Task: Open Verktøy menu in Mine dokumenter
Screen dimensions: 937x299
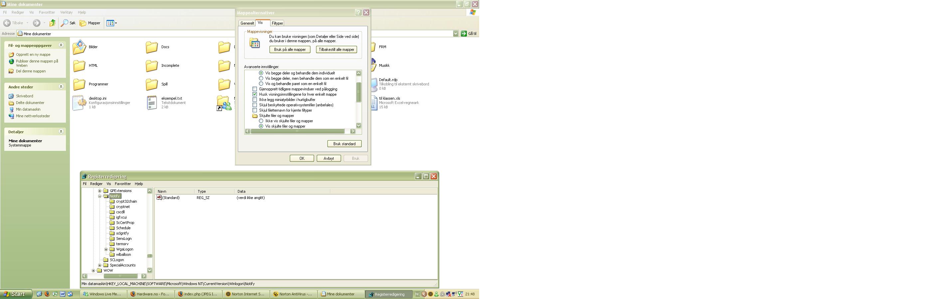Action: 66,12
